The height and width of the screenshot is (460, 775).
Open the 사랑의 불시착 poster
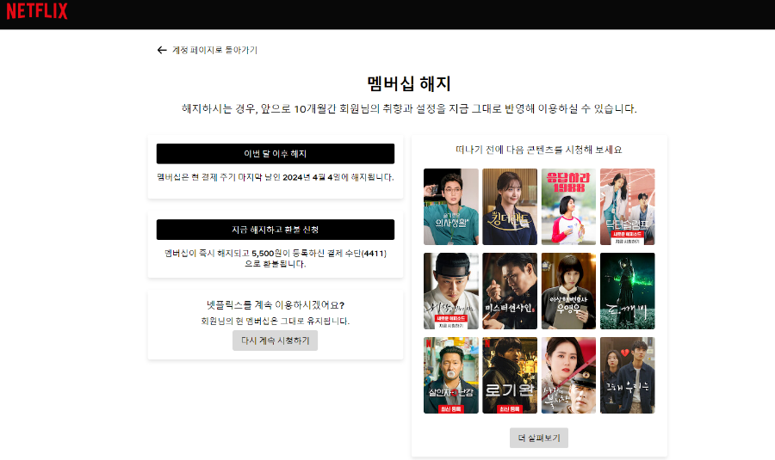coord(568,375)
